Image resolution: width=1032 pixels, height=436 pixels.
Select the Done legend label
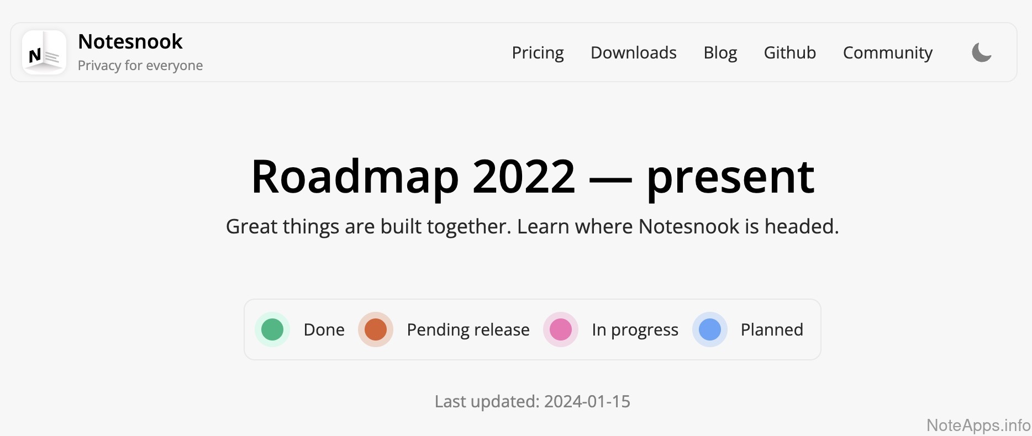[324, 329]
